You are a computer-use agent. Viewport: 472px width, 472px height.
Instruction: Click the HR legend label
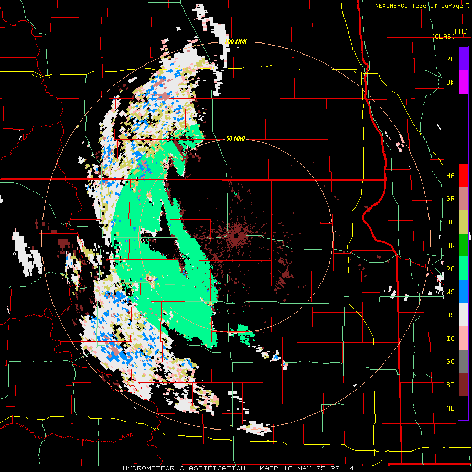coord(450,245)
